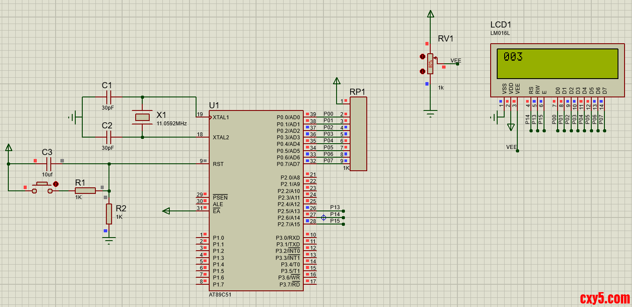
Task: Increase RV1 potentiometer with upper red dot
Action: 422,56
